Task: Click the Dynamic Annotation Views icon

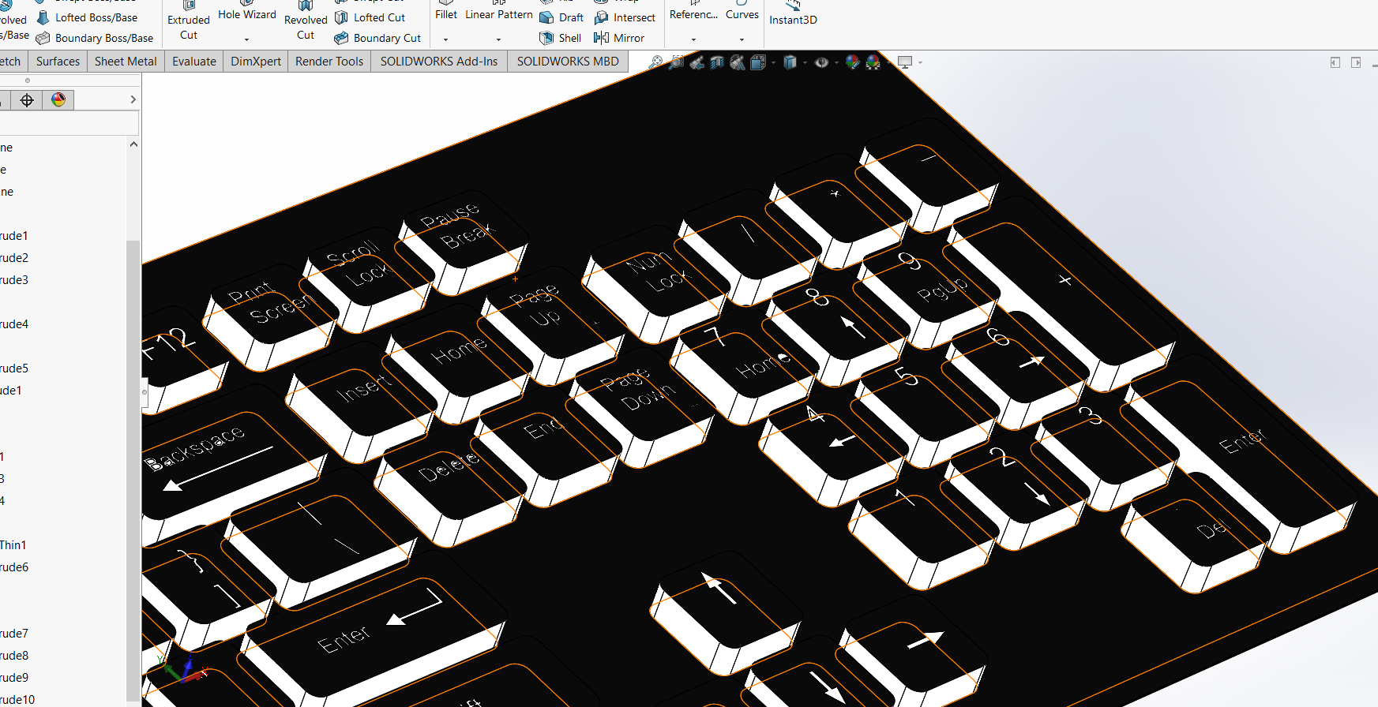Action: [x=738, y=62]
